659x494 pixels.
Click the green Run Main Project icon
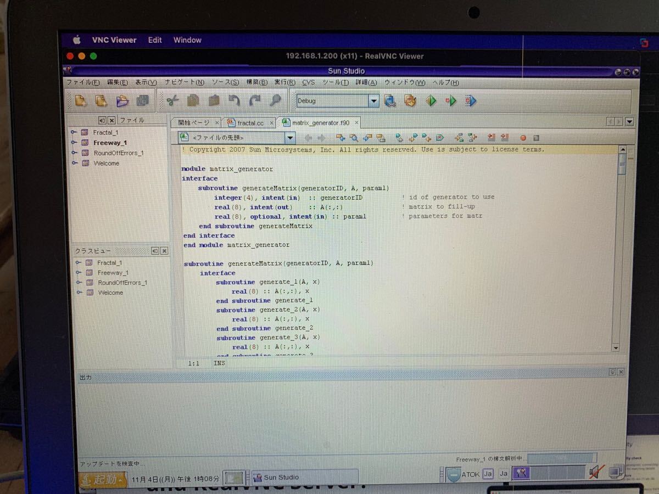pyautogui.click(x=431, y=101)
